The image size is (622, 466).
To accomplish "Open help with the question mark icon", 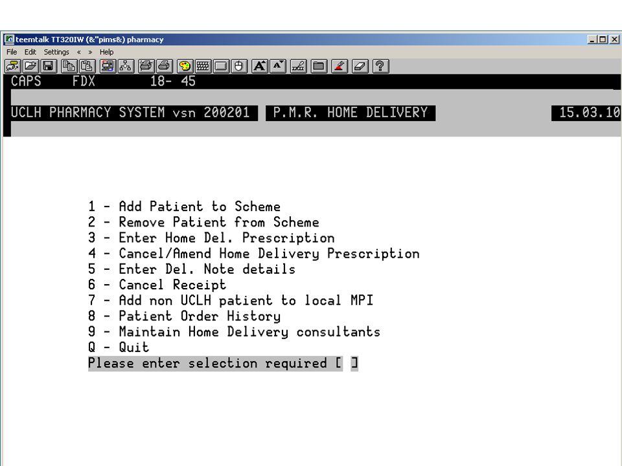I will click(380, 66).
